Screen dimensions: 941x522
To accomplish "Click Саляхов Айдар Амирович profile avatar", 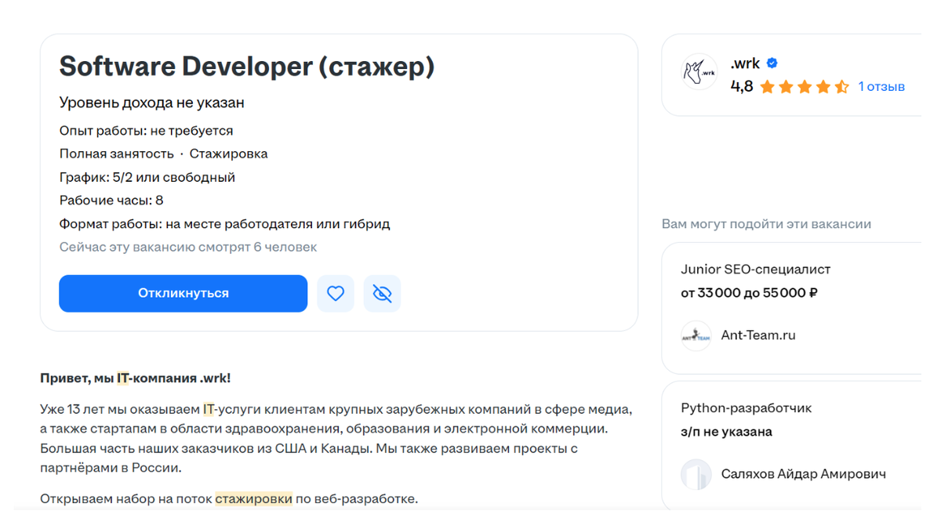I will point(696,474).
